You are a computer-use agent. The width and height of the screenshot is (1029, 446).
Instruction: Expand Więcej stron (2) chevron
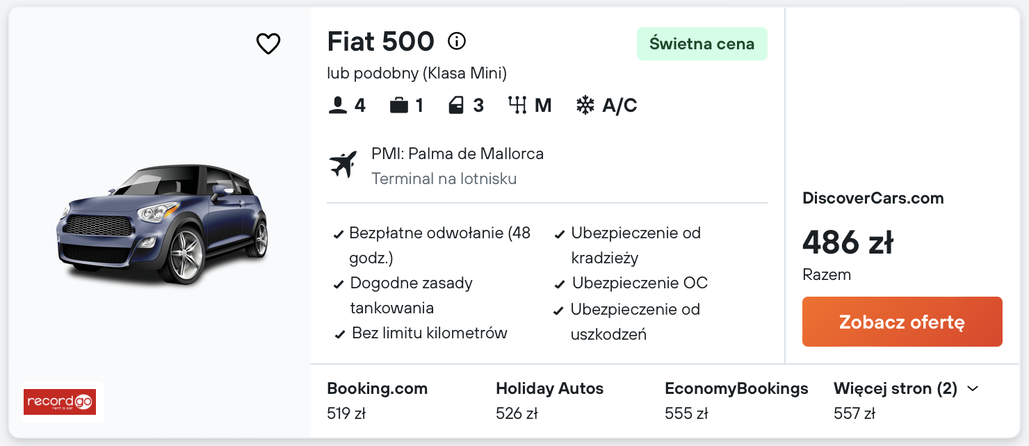click(x=973, y=388)
